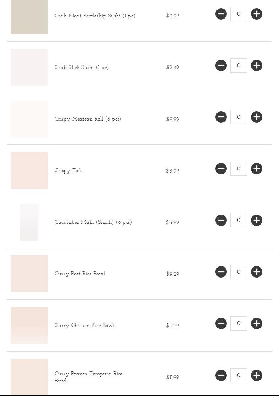Click minus button for Crispy Tofu
Screen dimensions: 279x396
221,169
